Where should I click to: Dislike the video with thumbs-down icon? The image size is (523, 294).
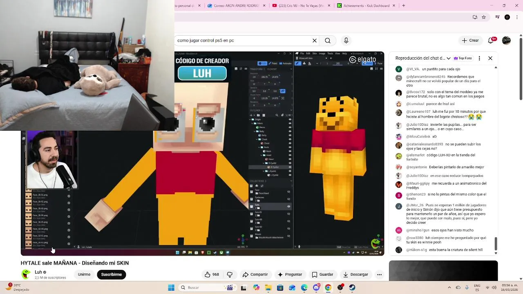click(x=230, y=274)
